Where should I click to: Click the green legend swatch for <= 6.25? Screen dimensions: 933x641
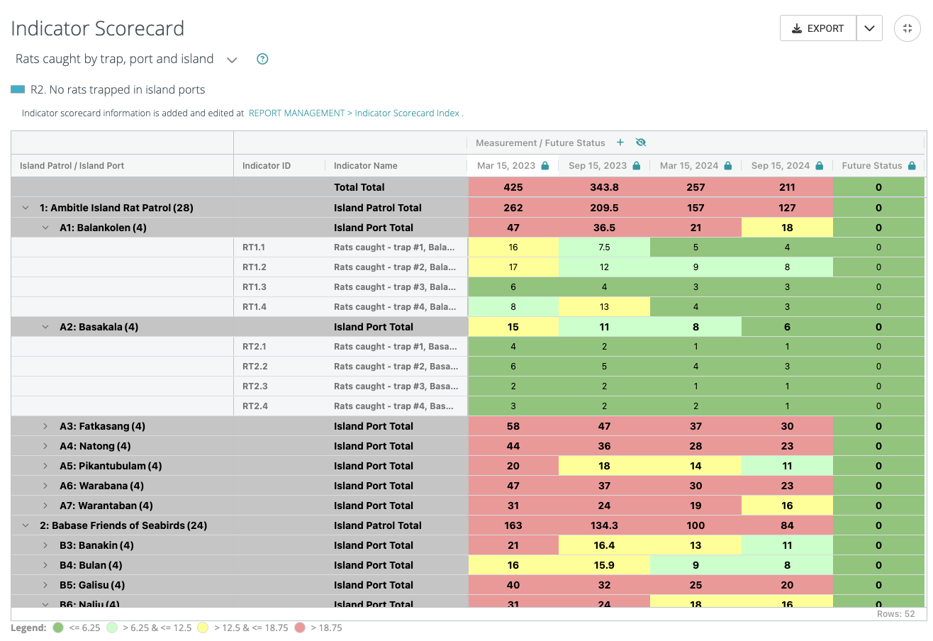[x=57, y=628]
